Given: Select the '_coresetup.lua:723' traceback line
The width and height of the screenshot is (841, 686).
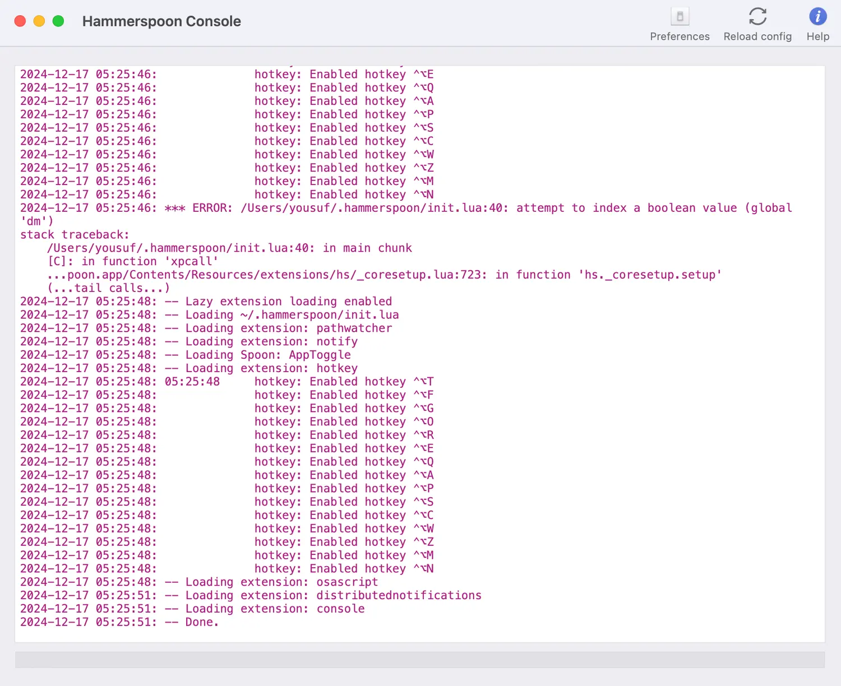Looking at the screenshot, I should pos(385,275).
